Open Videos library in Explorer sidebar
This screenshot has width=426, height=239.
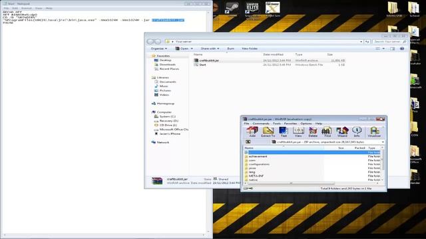click(x=164, y=95)
